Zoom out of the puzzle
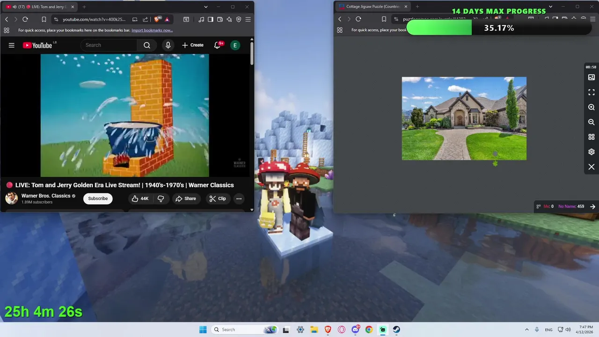The height and width of the screenshot is (337, 599). (x=592, y=122)
